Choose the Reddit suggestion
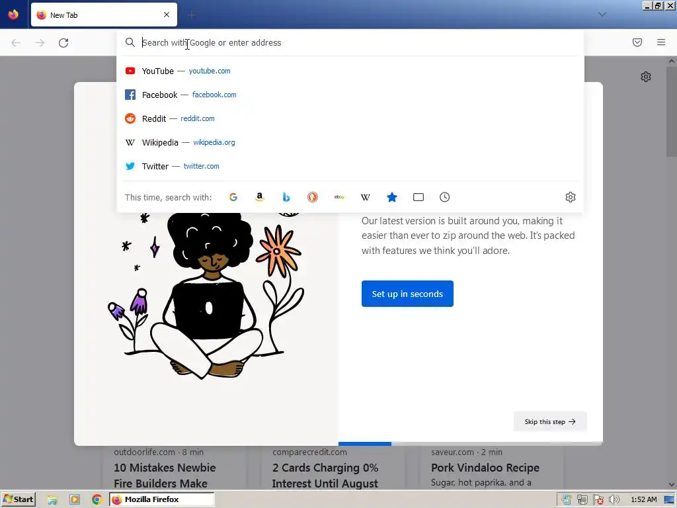The image size is (677, 508). click(x=350, y=118)
